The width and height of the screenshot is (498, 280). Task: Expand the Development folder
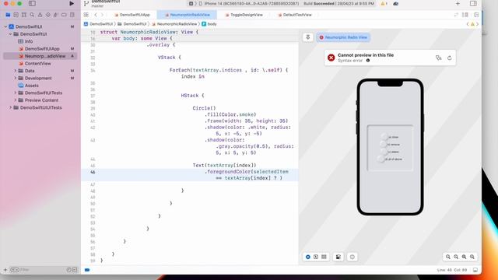tap(15, 78)
